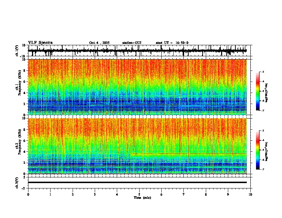Image resolution: width=282 pixels, height=218 pixels.
Task: Click the "start UT = 16:50:0" text
Action: point(172,43)
